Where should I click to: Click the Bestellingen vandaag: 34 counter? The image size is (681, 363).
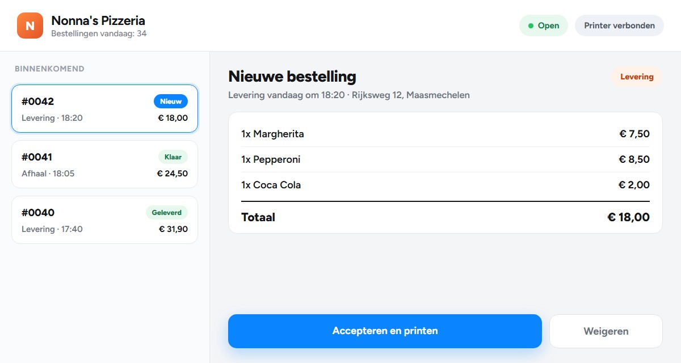pos(99,33)
